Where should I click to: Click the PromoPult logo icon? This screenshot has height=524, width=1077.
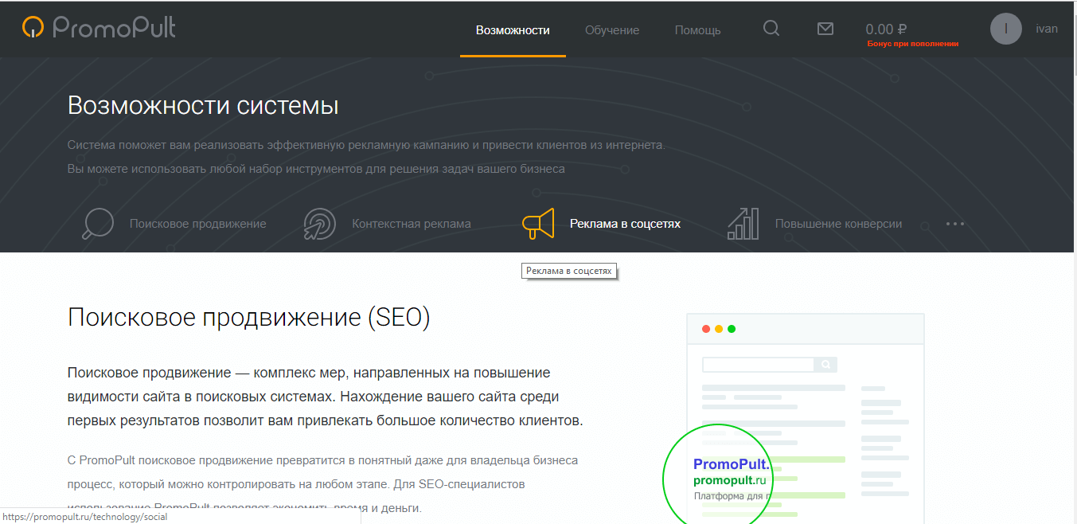33,28
